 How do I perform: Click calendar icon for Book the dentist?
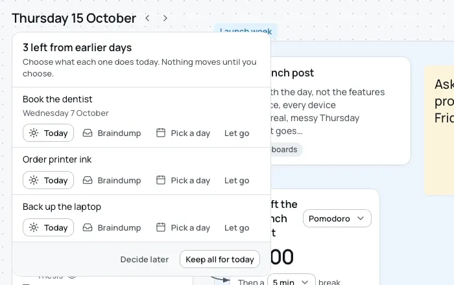tap(161, 133)
